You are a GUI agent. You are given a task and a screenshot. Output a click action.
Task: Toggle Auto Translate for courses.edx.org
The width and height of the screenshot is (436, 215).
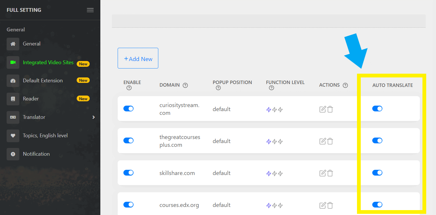coord(377,205)
